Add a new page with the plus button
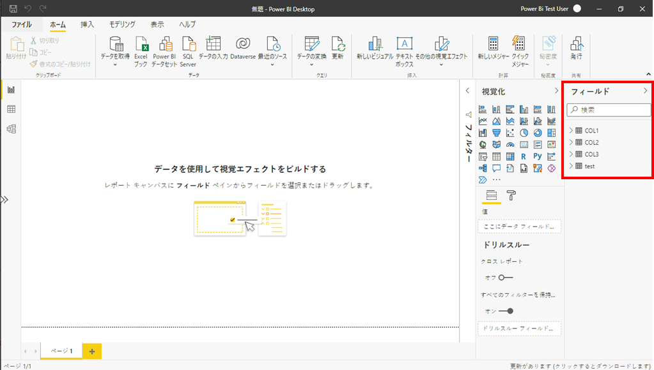This screenshot has width=654, height=370. click(x=92, y=351)
